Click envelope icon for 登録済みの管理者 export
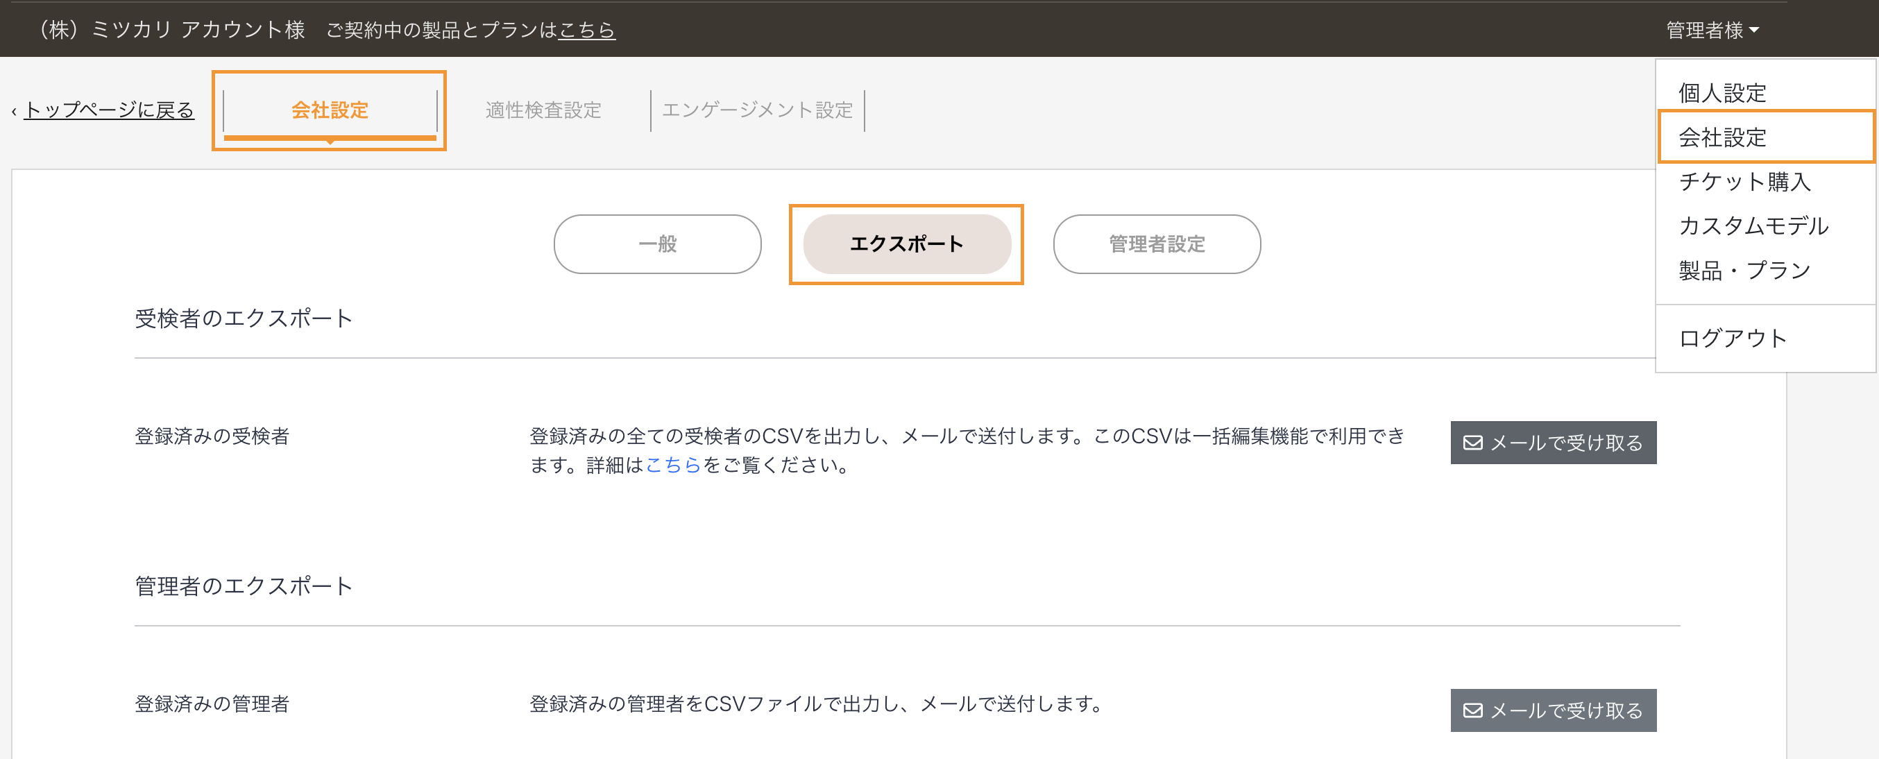This screenshot has height=759, width=1879. (1472, 710)
